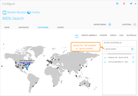This screenshot has height=96, width=138.
Task: Click the Firefox browser icon
Action: 29,12
